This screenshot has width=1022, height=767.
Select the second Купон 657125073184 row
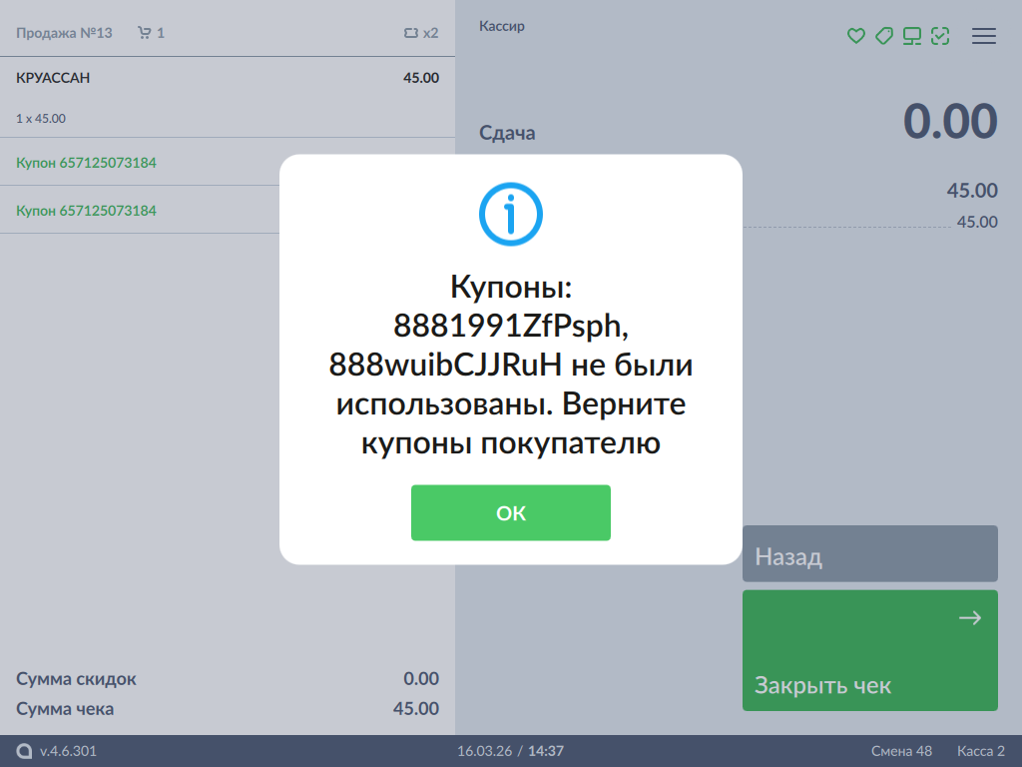click(x=140, y=210)
